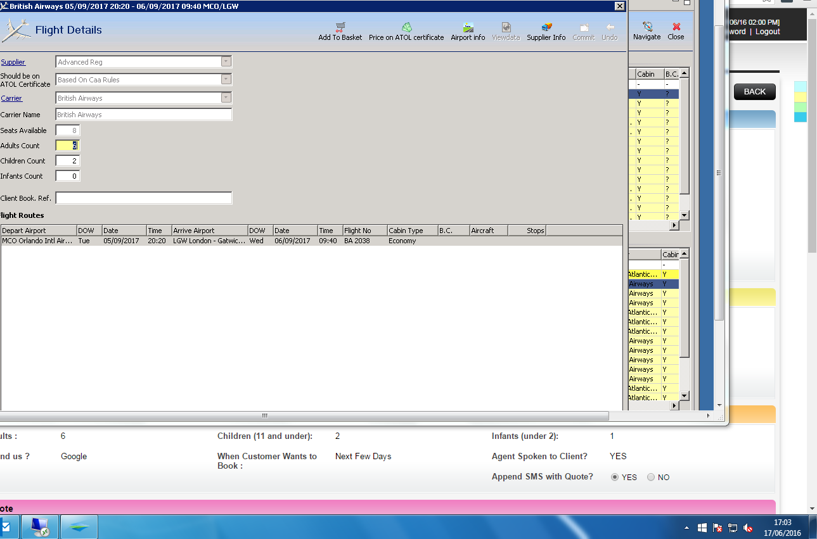Click the Stops column header
This screenshot has height=539, width=817.
(x=527, y=231)
